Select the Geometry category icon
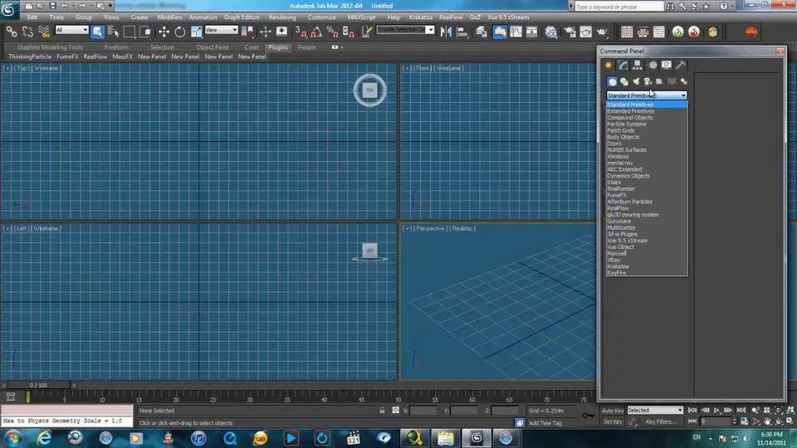Viewport: 797px width, 448px height. tap(613, 82)
